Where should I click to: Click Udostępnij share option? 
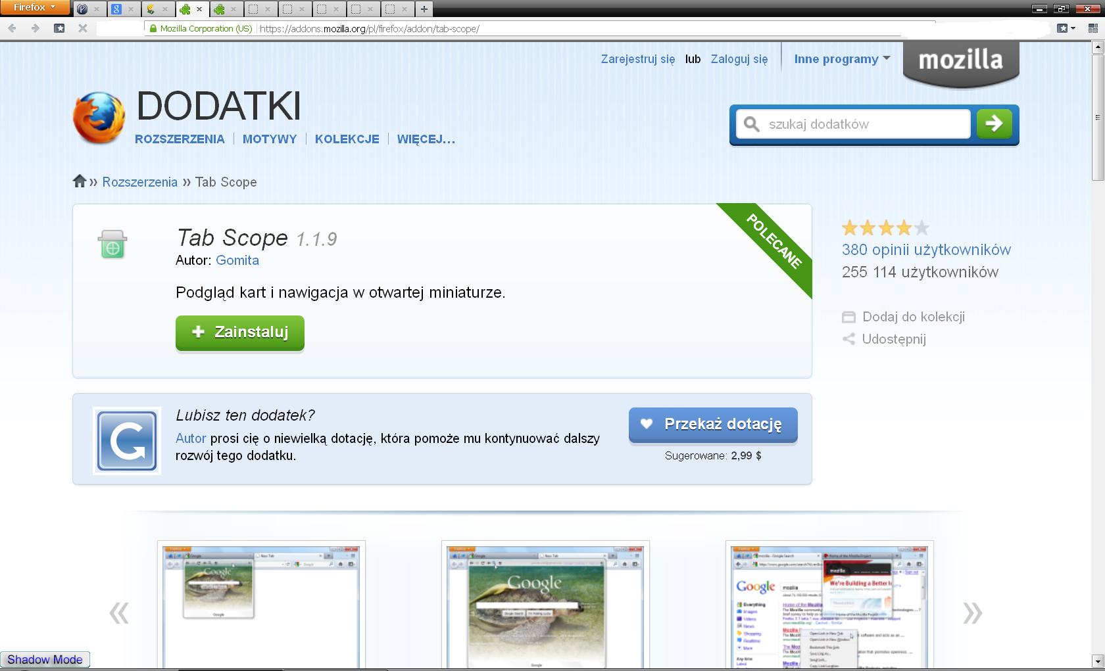(x=885, y=339)
